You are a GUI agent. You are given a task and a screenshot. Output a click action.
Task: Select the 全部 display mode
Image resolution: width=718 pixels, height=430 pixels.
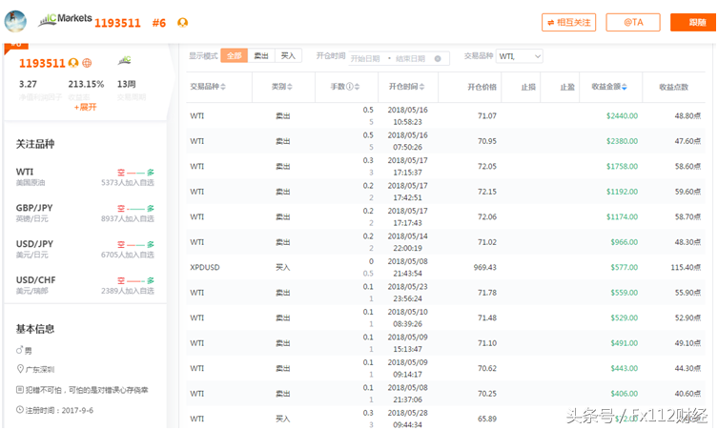click(234, 55)
